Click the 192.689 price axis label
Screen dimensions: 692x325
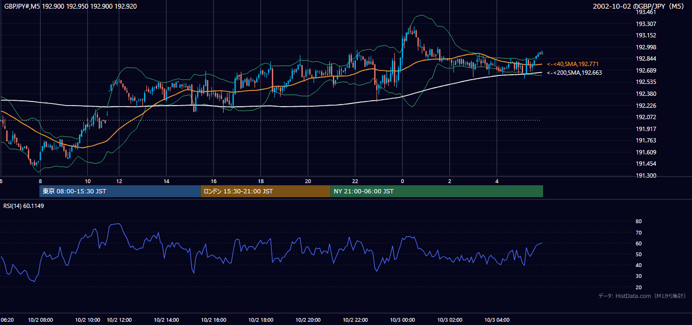(645, 70)
